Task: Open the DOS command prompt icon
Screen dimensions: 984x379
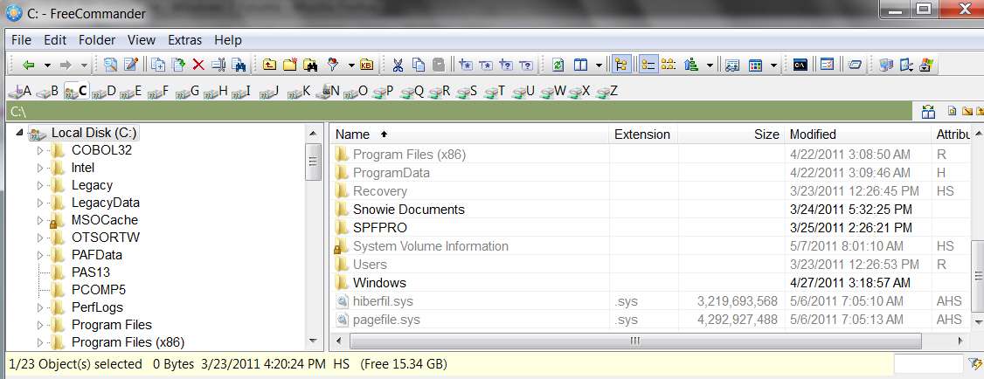Action: pyautogui.click(x=800, y=65)
